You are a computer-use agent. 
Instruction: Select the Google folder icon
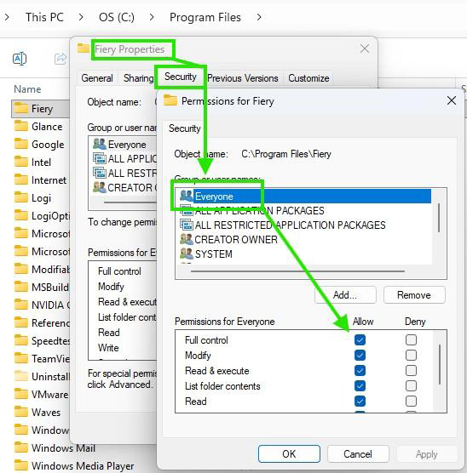[x=20, y=144]
